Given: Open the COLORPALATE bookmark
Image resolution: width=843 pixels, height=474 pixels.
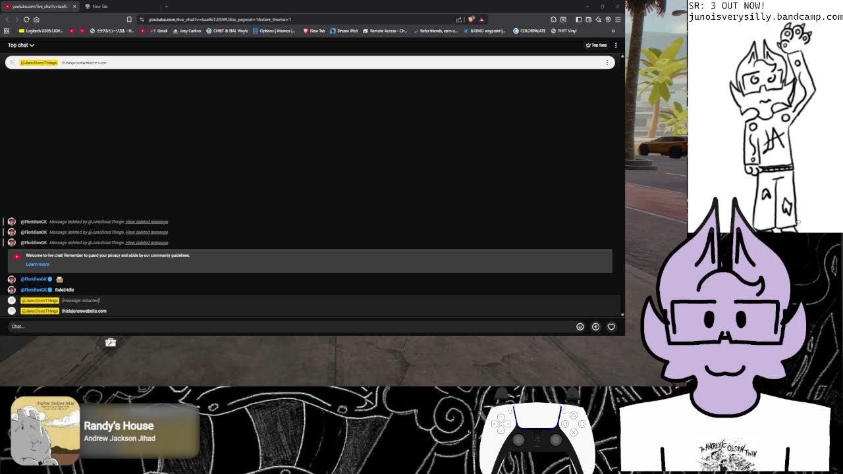Looking at the screenshot, I should (530, 31).
